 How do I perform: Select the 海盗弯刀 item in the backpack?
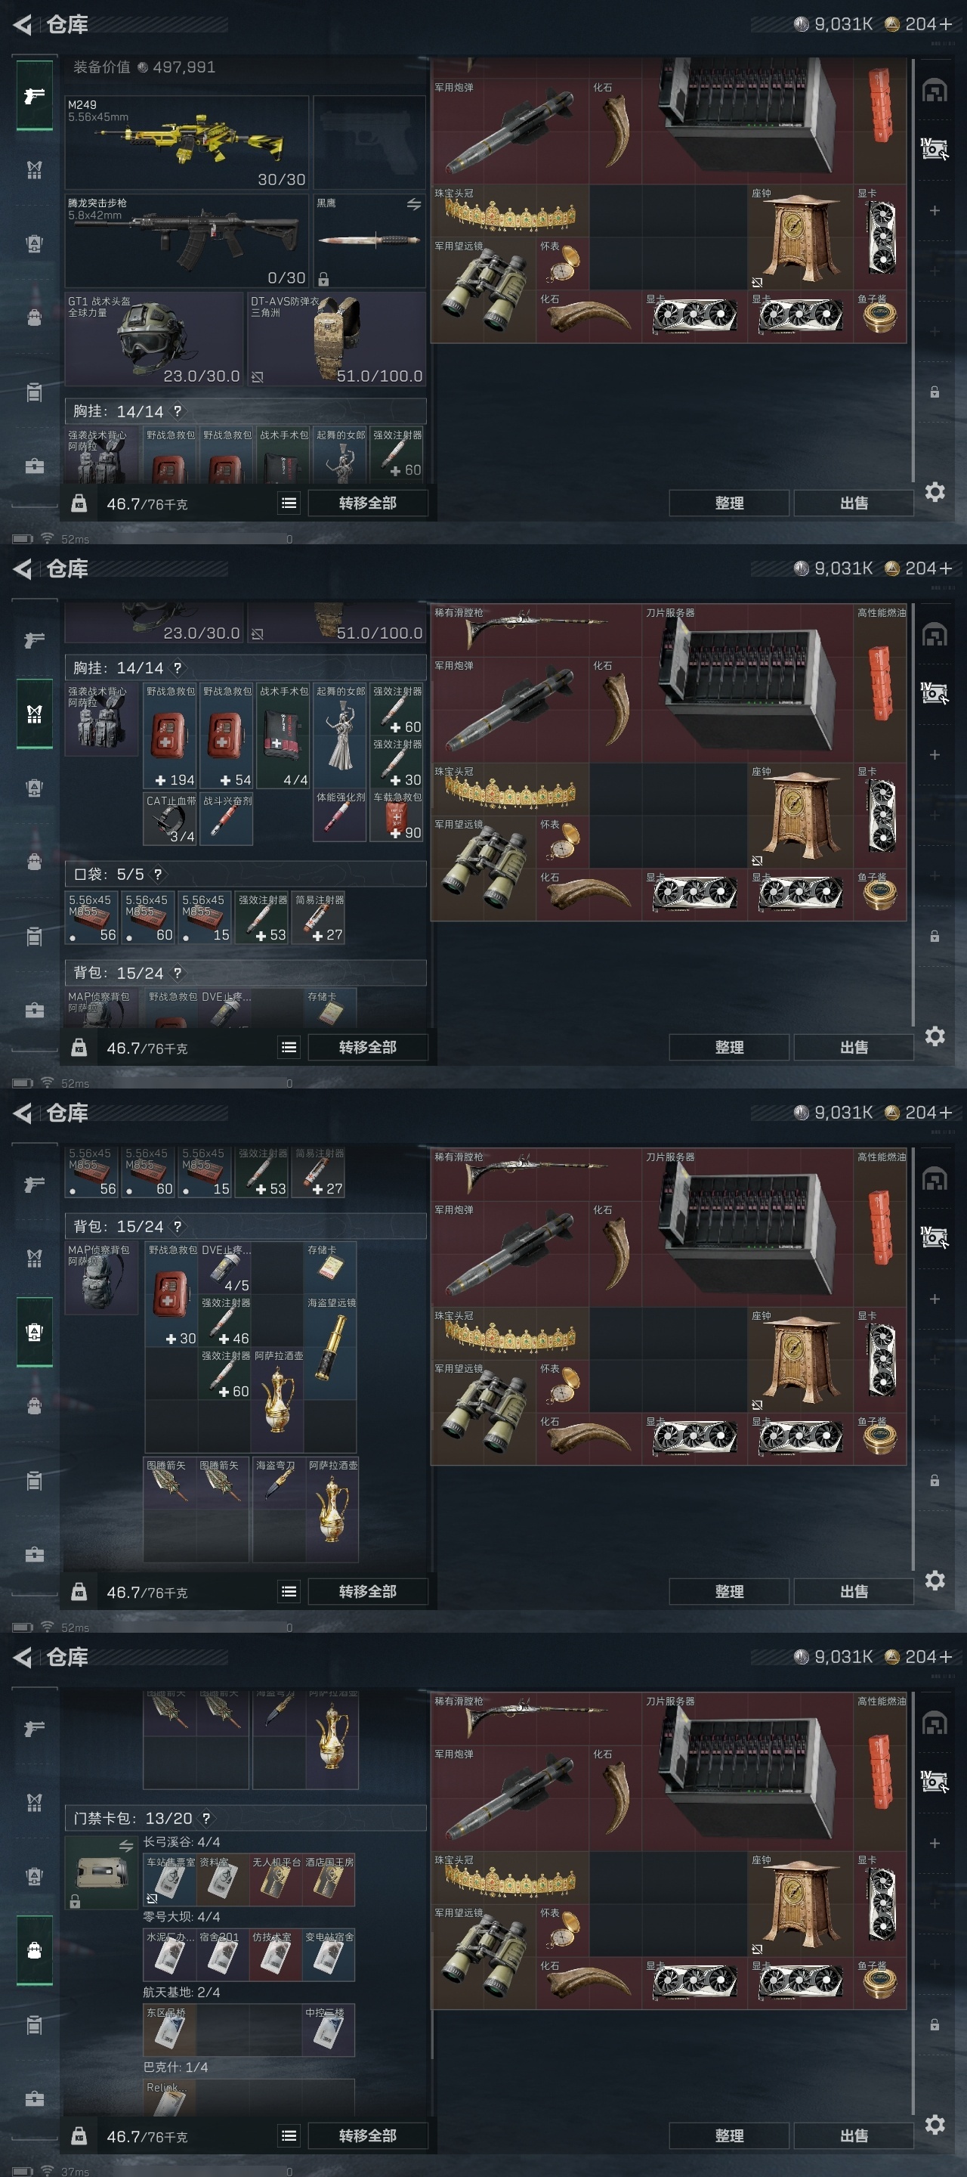coord(278,1509)
